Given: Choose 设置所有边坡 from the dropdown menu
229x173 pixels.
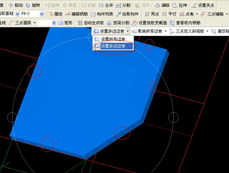Looking at the screenshot, I should tap(113, 39).
